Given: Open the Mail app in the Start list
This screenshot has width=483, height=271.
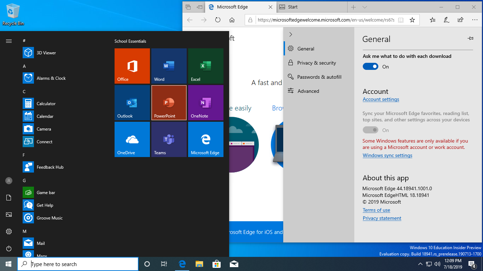Looking at the screenshot, I should point(64,243).
